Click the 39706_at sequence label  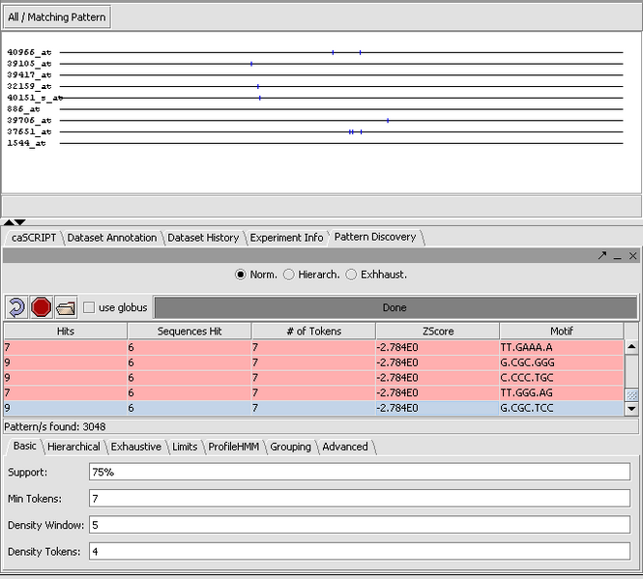29,121
